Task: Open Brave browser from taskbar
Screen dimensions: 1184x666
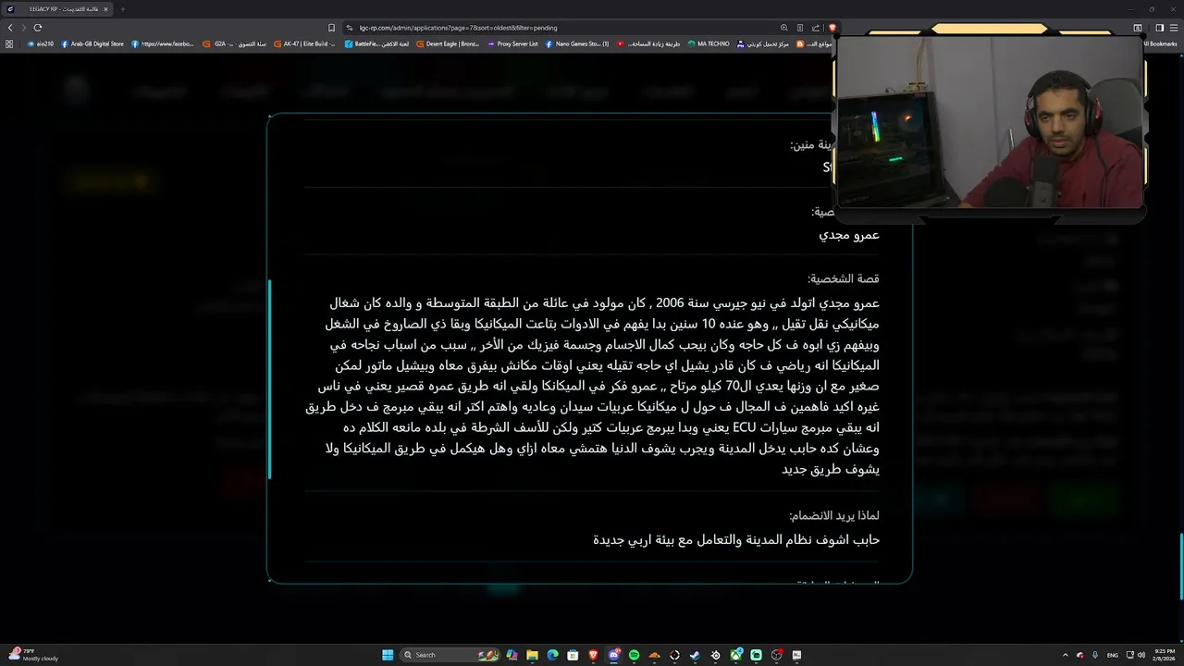Action: pos(593,655)
